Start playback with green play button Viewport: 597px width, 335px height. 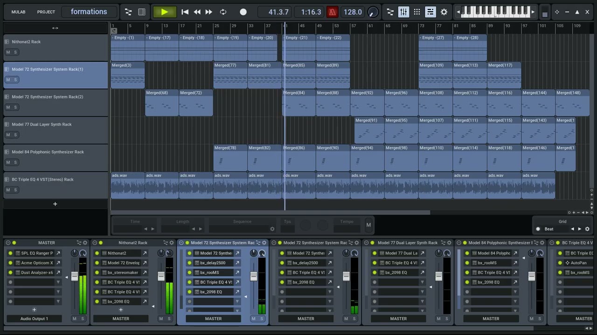(165, 12)
